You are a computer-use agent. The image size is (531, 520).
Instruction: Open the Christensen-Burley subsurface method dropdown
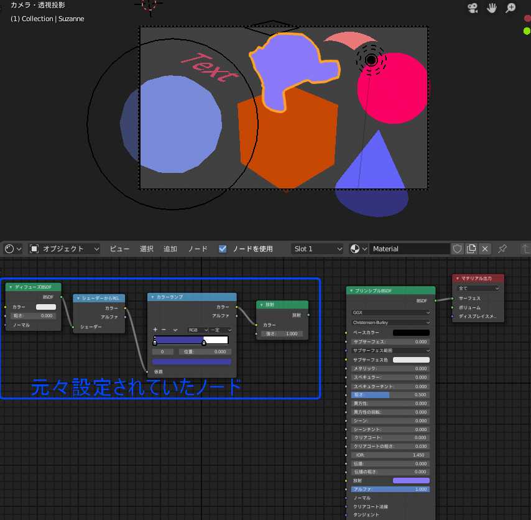(x=391, y=322)
